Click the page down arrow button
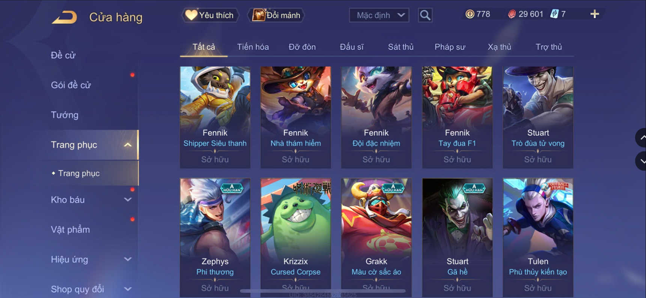The height and width of the screenshot is (298, 646). (641, 161)
